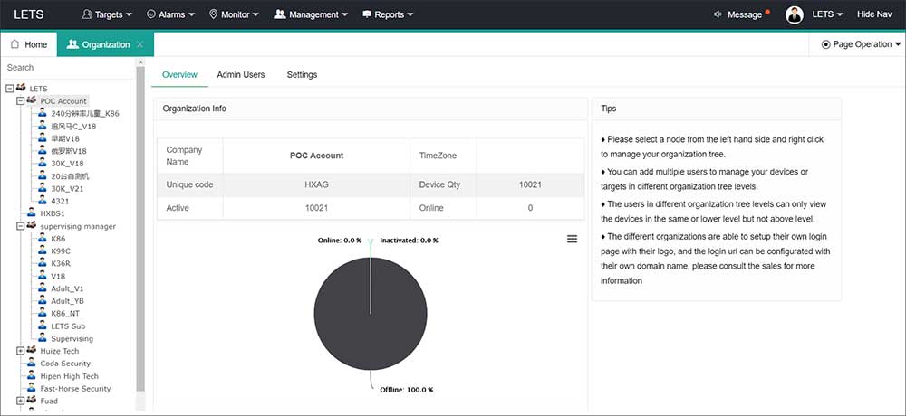The height and width of the screenshot is (416, 906).
Task: Click the Hide Nav button
Action: pyautogui.click(x=876, y=14)
